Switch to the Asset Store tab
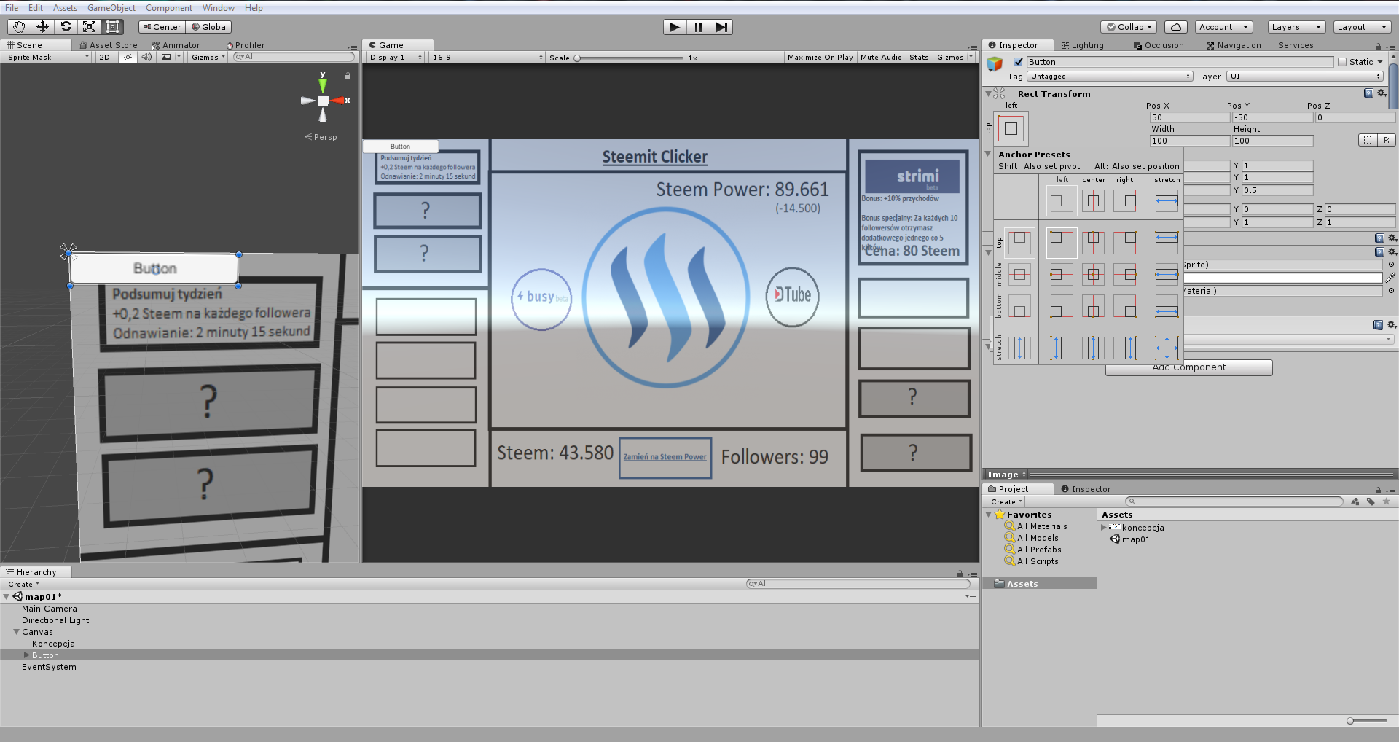The width and height of the screenshot is (1399, 742). 109,45
